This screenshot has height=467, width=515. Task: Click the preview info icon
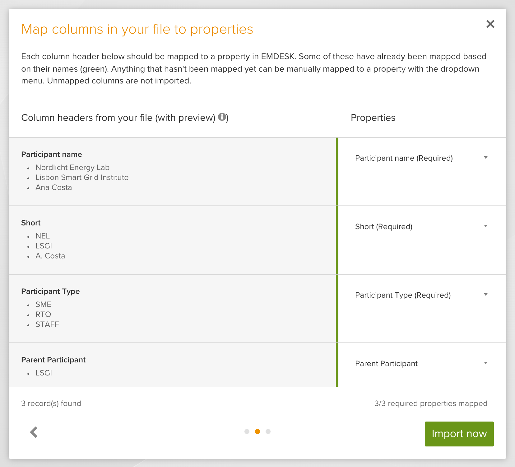222,117
